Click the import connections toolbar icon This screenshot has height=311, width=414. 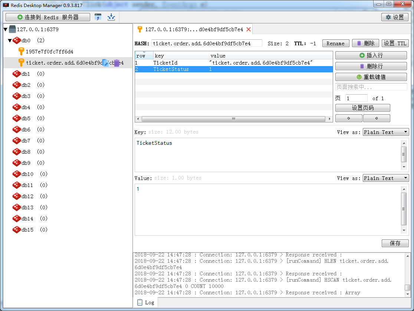(111, 17)
